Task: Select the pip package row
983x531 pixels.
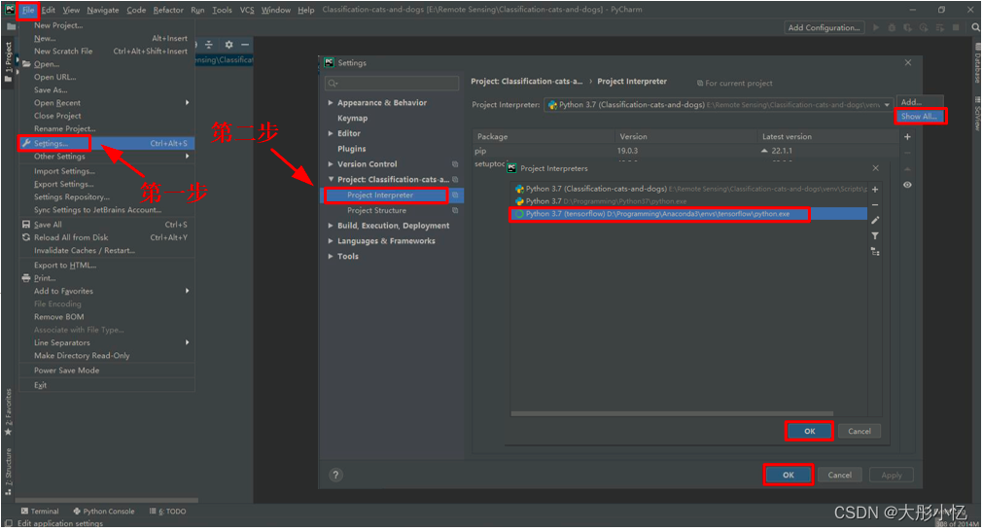Action: [x=685, y=152]
